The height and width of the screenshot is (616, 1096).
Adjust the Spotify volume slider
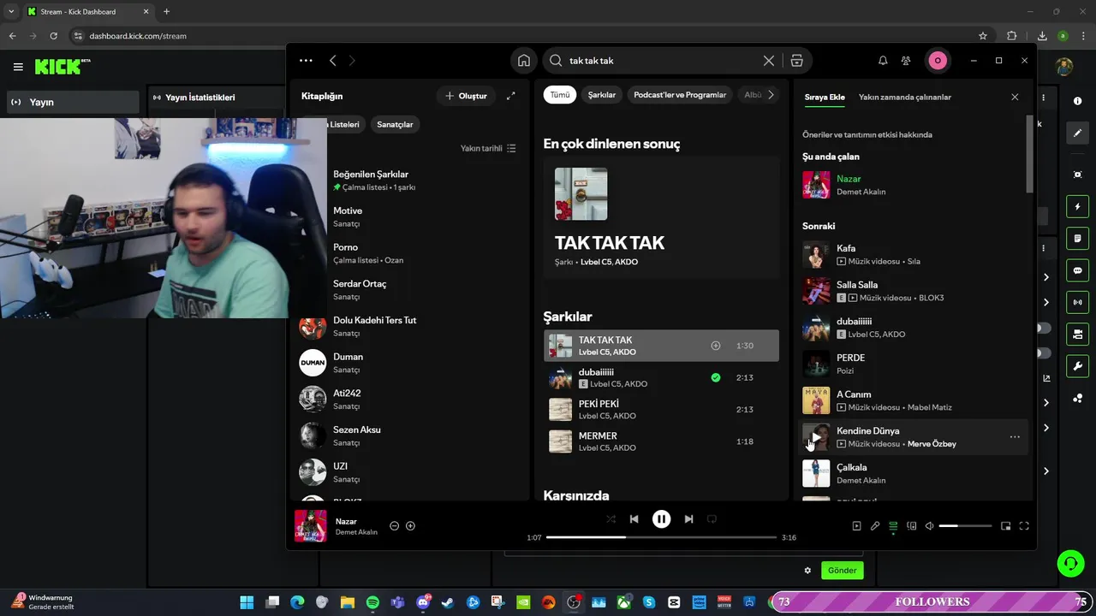click(x=965, y=526)
